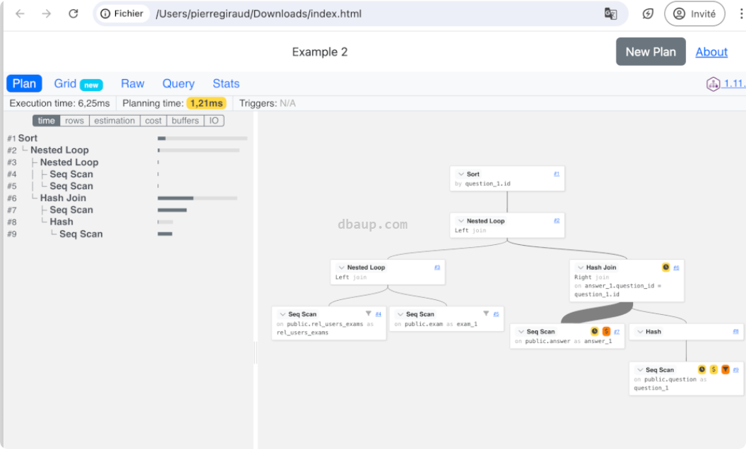Switch to the Stats tab

[226, 84]
